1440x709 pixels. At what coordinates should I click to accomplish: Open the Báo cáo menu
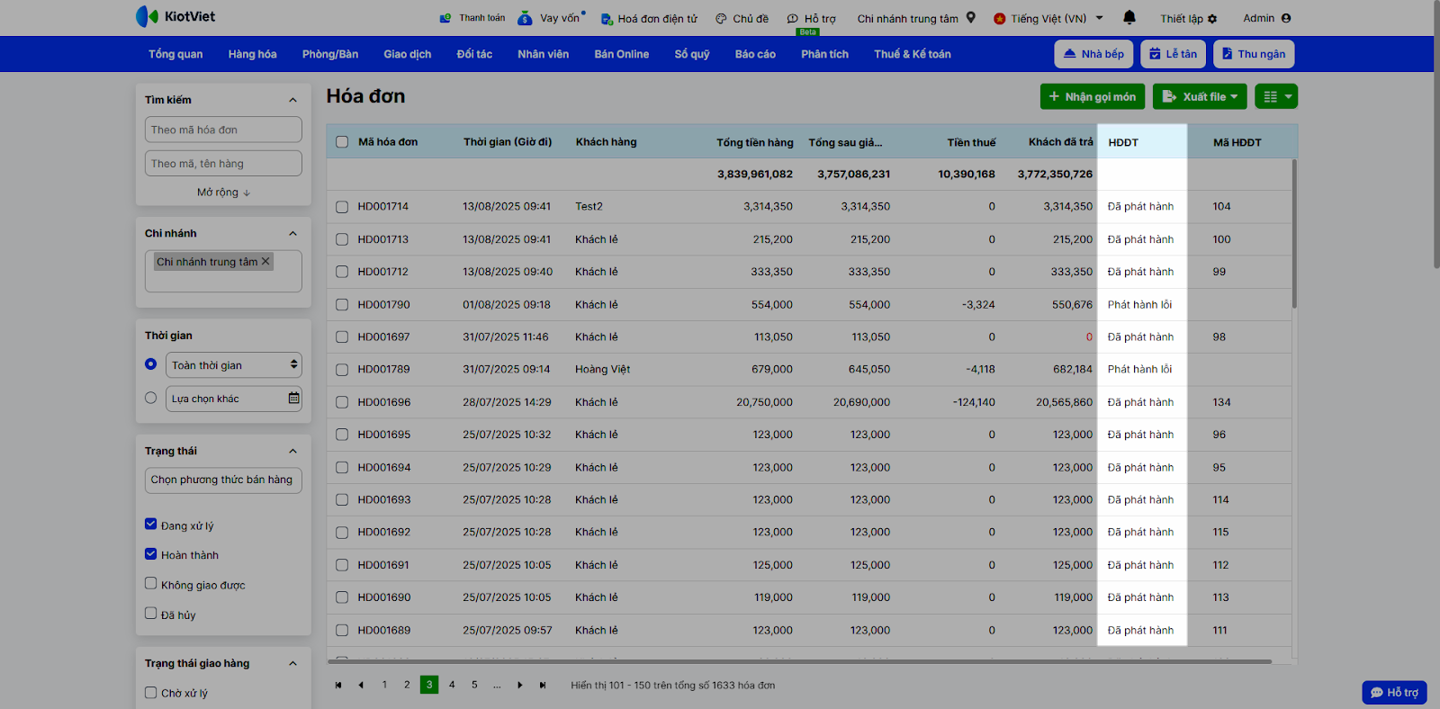pyautogui.click(x=754, y=54)
